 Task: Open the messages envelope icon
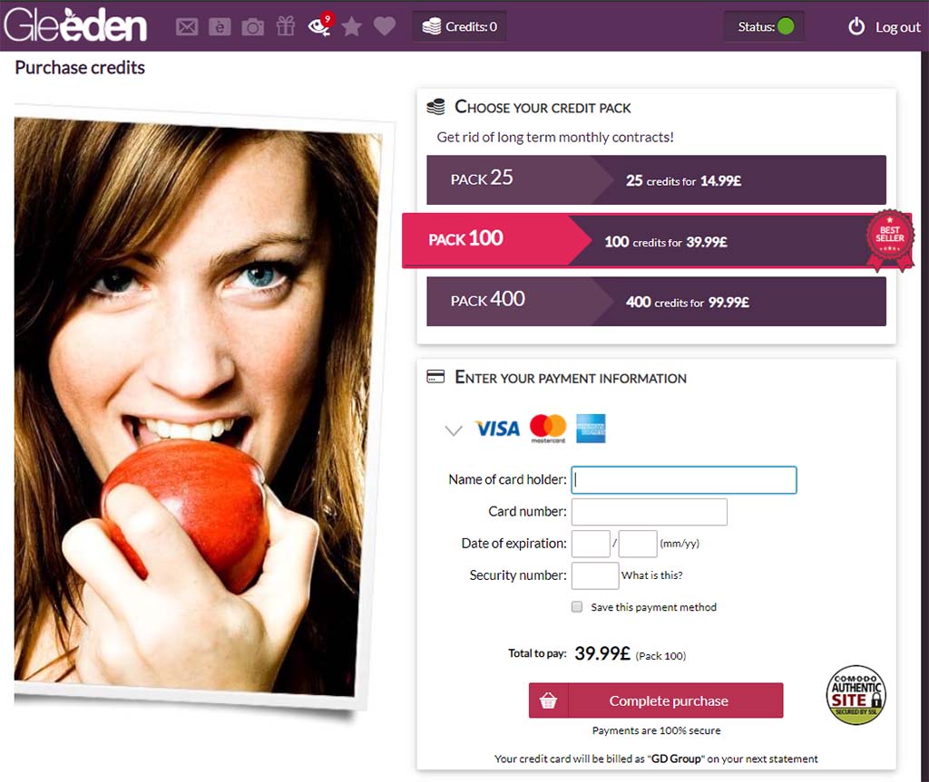coord(187,26)
